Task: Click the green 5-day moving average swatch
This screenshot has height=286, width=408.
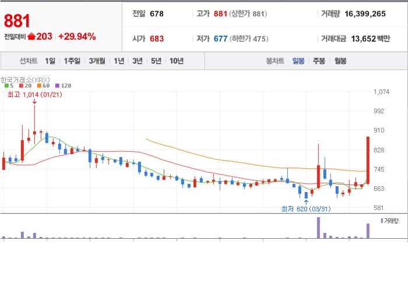Action: 6,86
